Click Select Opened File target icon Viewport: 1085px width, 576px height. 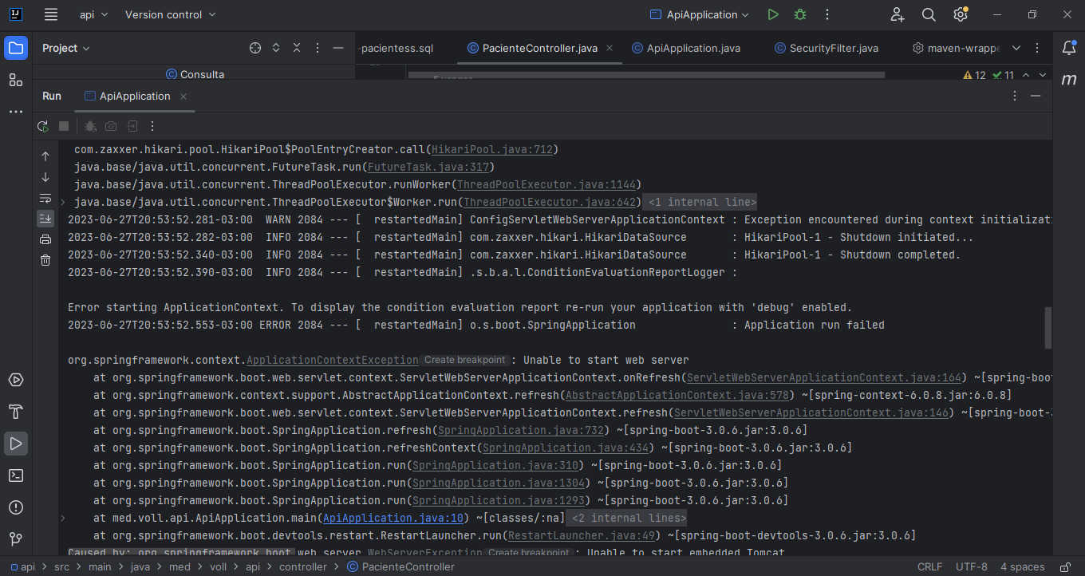point(255,48)
